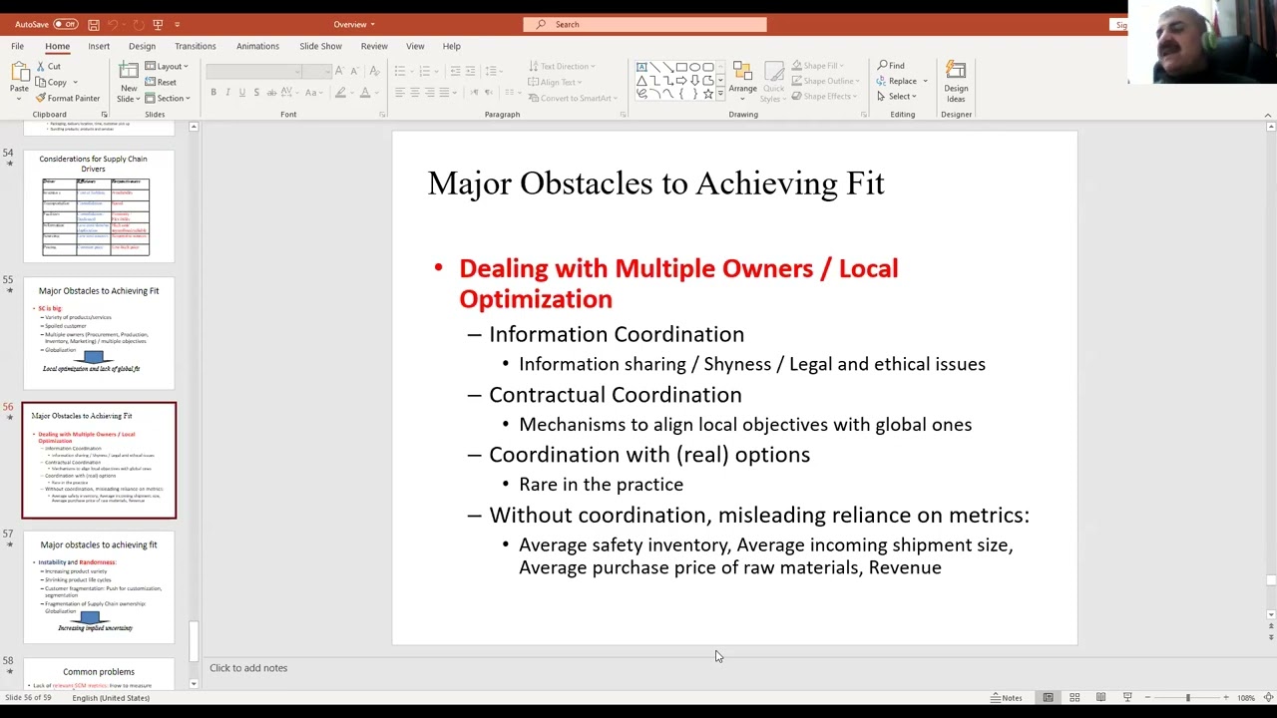Expand the Copy dropdown arrow
The height and width of the screenshot is (718, 1277).
pyautogui.click(x=75, y=83)
